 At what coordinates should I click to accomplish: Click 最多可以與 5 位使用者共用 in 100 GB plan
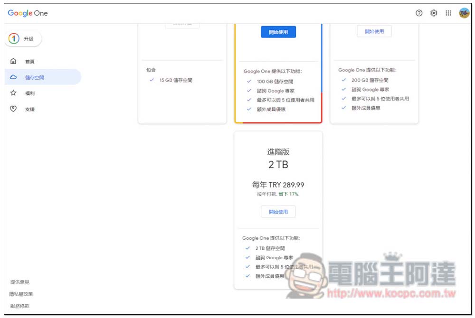pos(285,100)
